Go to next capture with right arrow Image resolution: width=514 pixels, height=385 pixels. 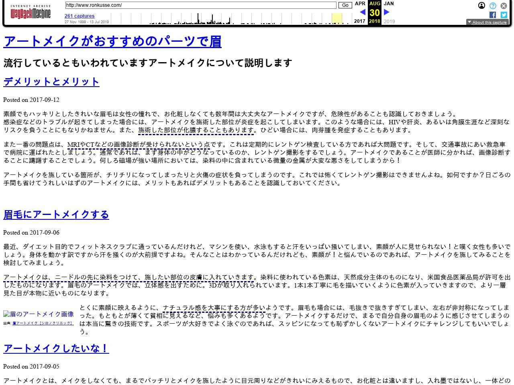[387, 12]
